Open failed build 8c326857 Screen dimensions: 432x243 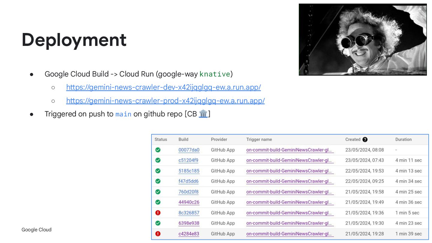click(x=189, y=213)
